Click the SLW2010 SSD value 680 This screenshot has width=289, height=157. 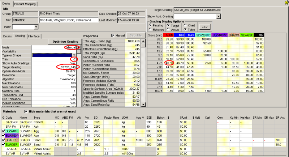tap(151, 131)
